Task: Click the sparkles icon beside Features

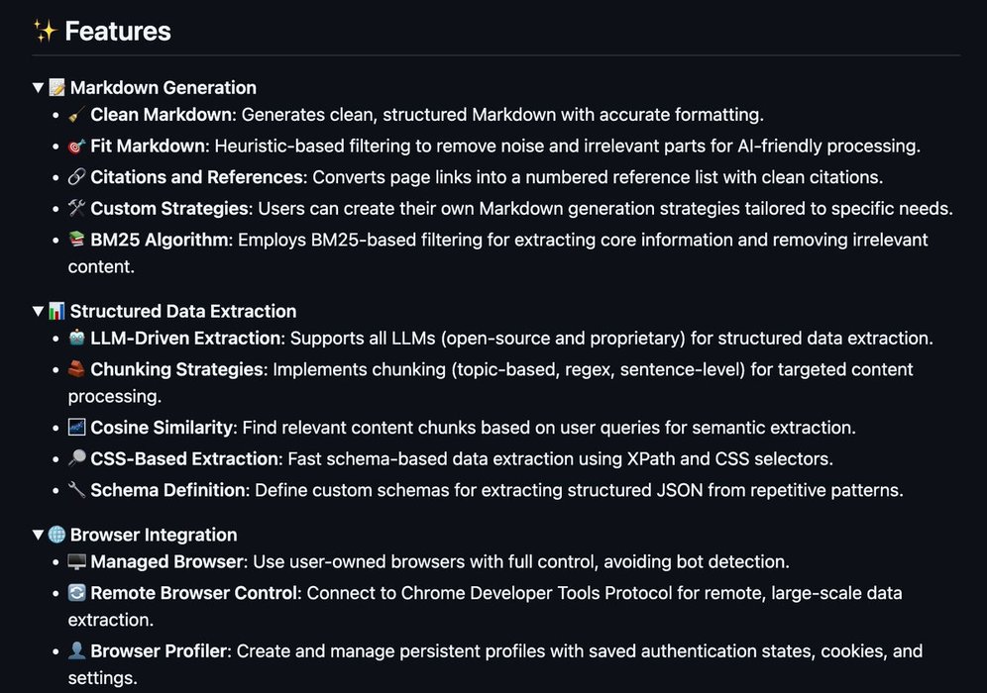Action: 46,31
